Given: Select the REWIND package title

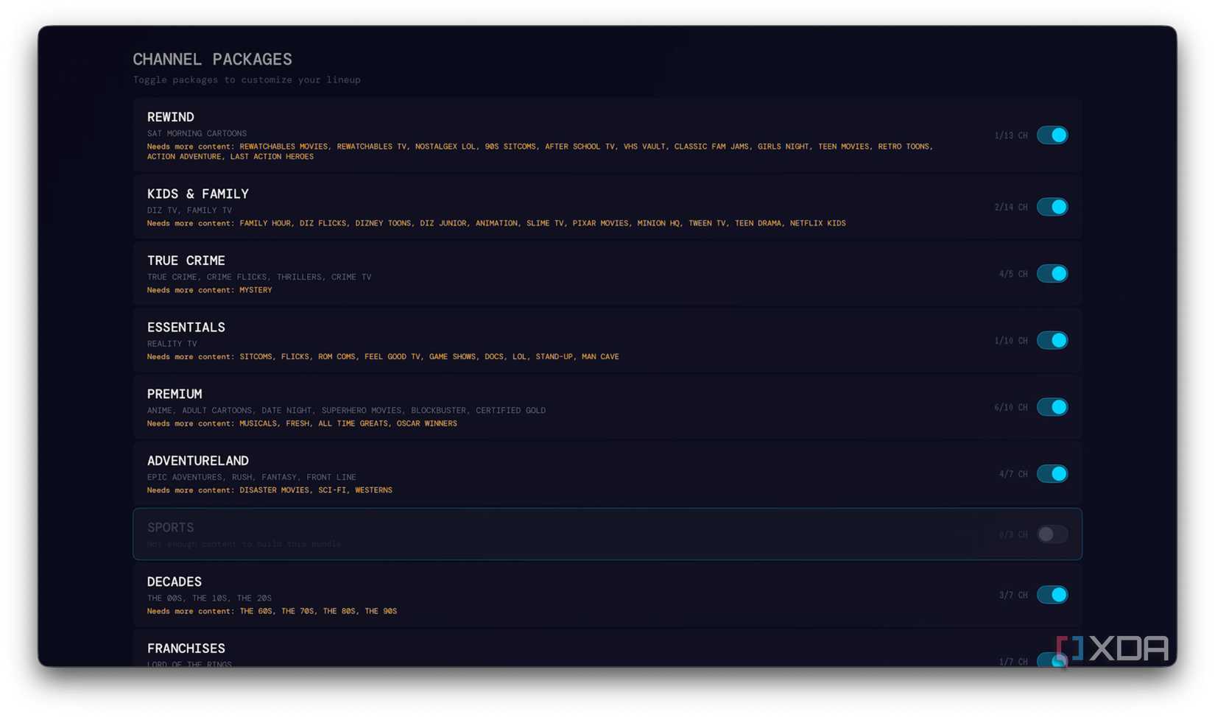Looking at the screenshot, I should tap(170, 117).
